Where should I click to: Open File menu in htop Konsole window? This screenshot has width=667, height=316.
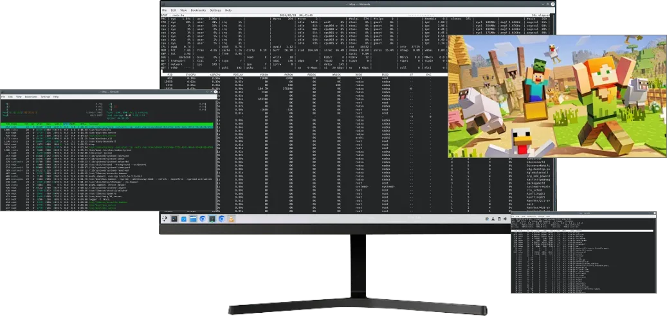click(x=3, y=97)
